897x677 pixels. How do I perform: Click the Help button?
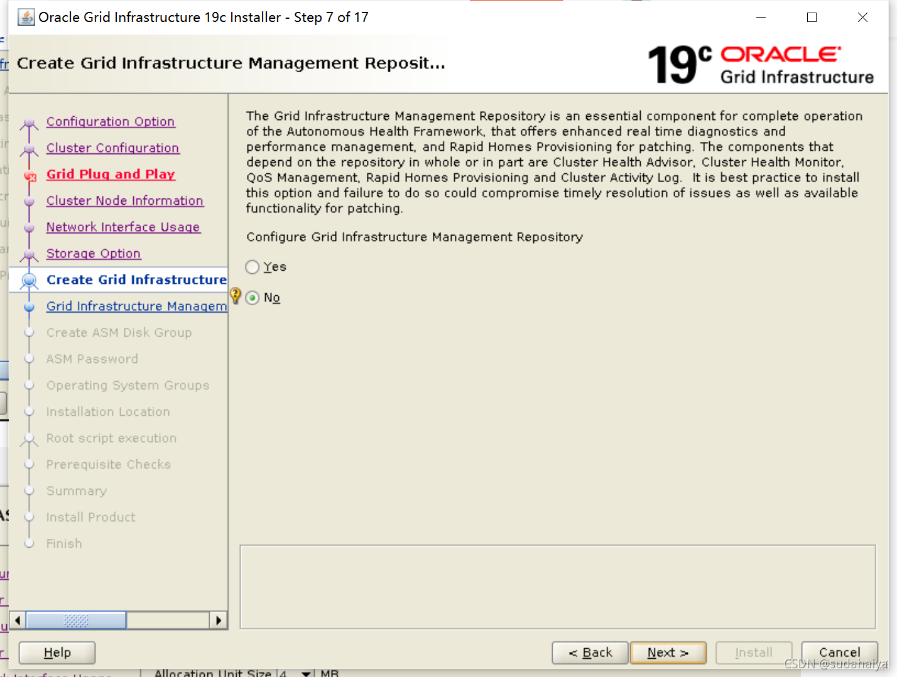[x=57, y=653]
